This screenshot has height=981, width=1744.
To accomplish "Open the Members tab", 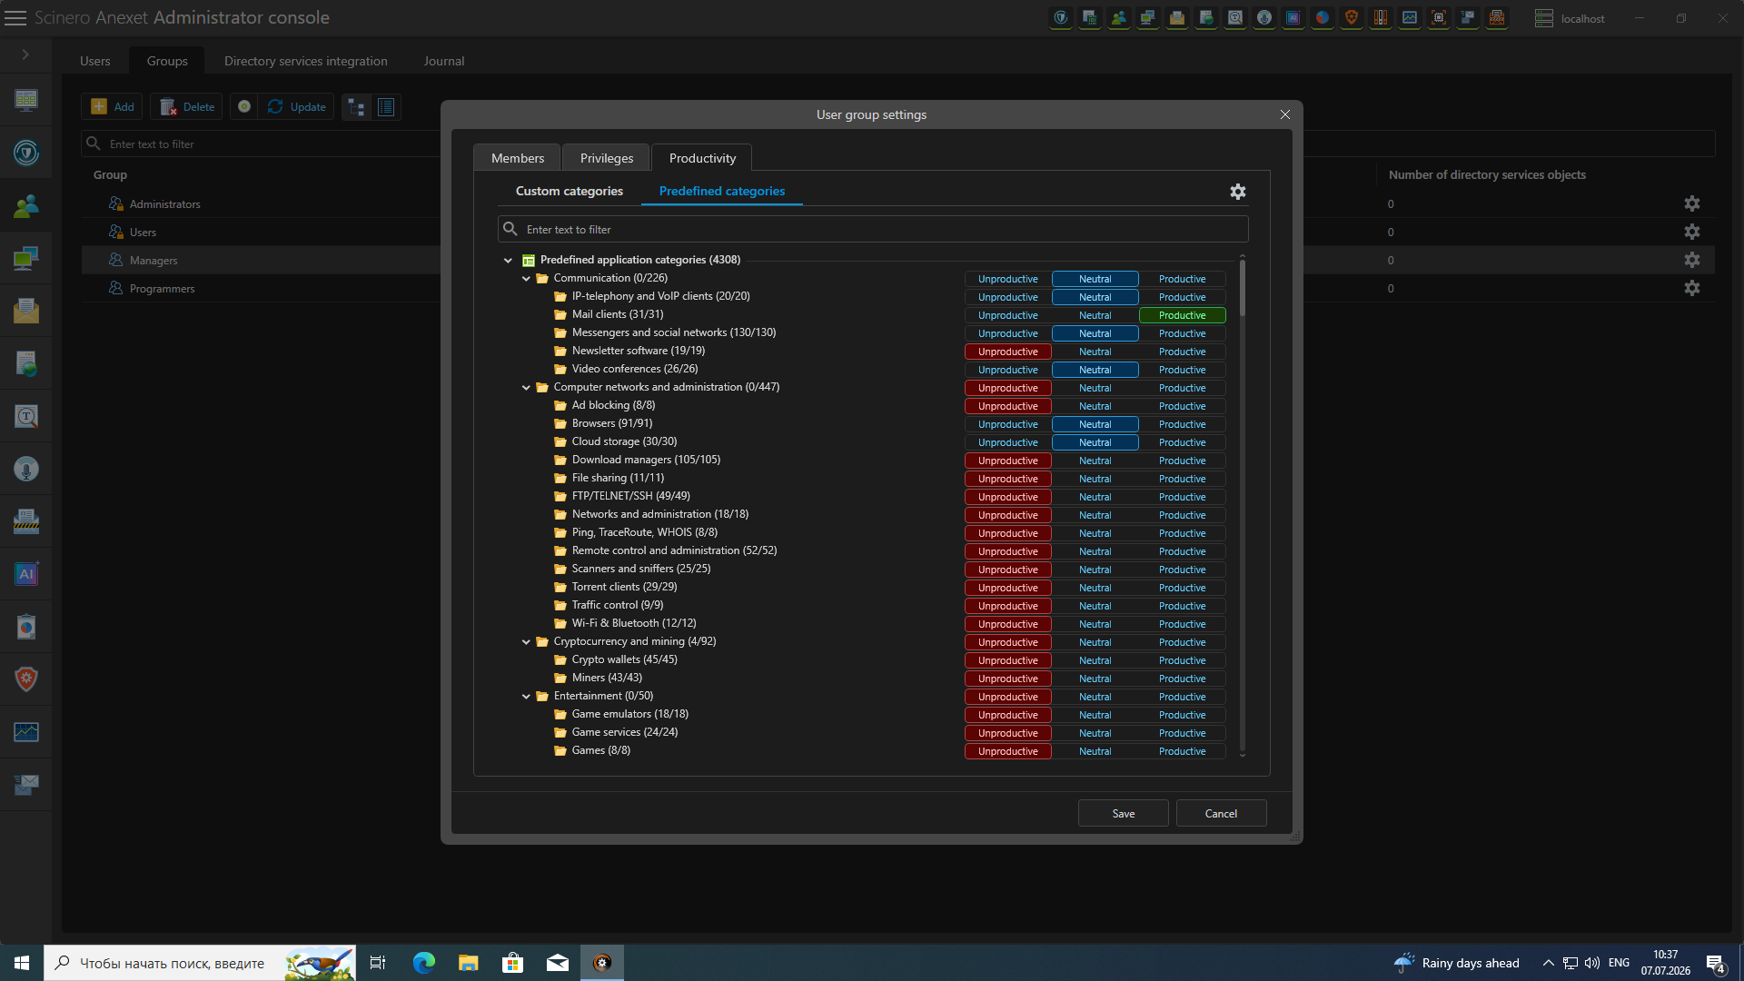I will click(x=518, y=158).
